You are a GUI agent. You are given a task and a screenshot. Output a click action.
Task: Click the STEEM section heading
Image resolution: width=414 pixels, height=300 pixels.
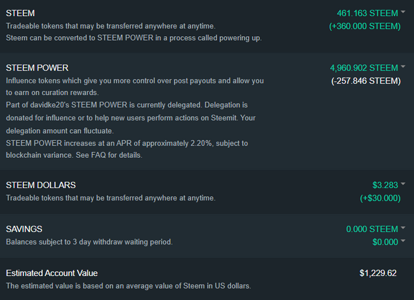(20, 13)
